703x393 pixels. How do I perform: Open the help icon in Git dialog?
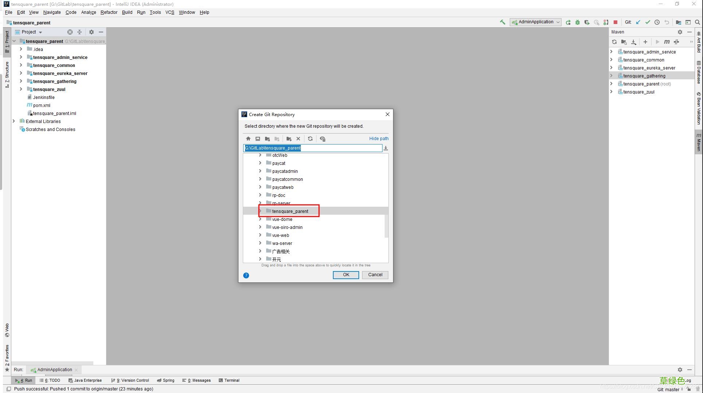(x=246, y=275)
